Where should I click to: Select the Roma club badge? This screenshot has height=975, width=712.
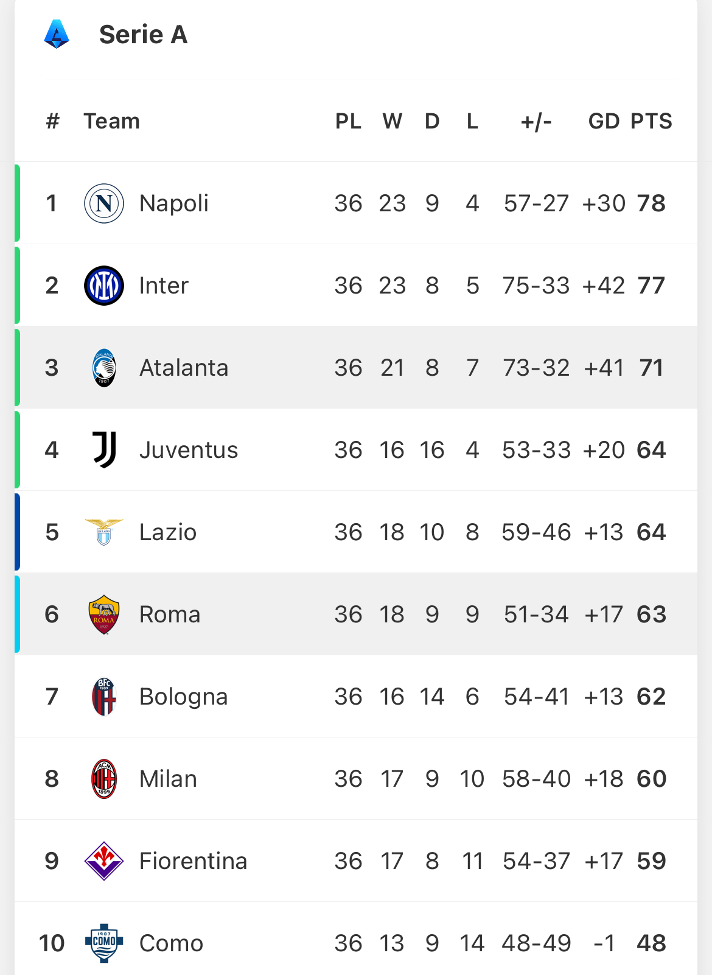coord(104,614)
